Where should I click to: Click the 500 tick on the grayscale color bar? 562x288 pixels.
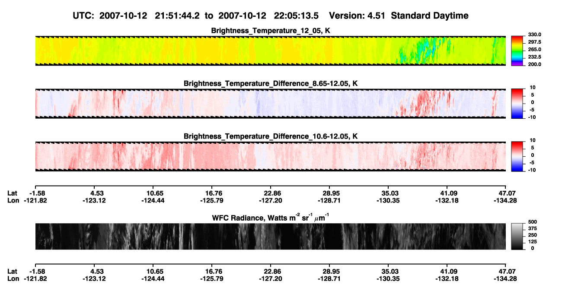point(533,222)
